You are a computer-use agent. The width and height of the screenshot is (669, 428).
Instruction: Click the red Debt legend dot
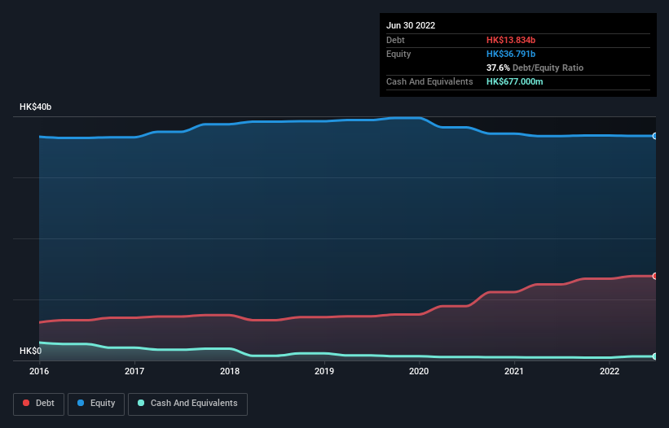click(x=26, y=403)
